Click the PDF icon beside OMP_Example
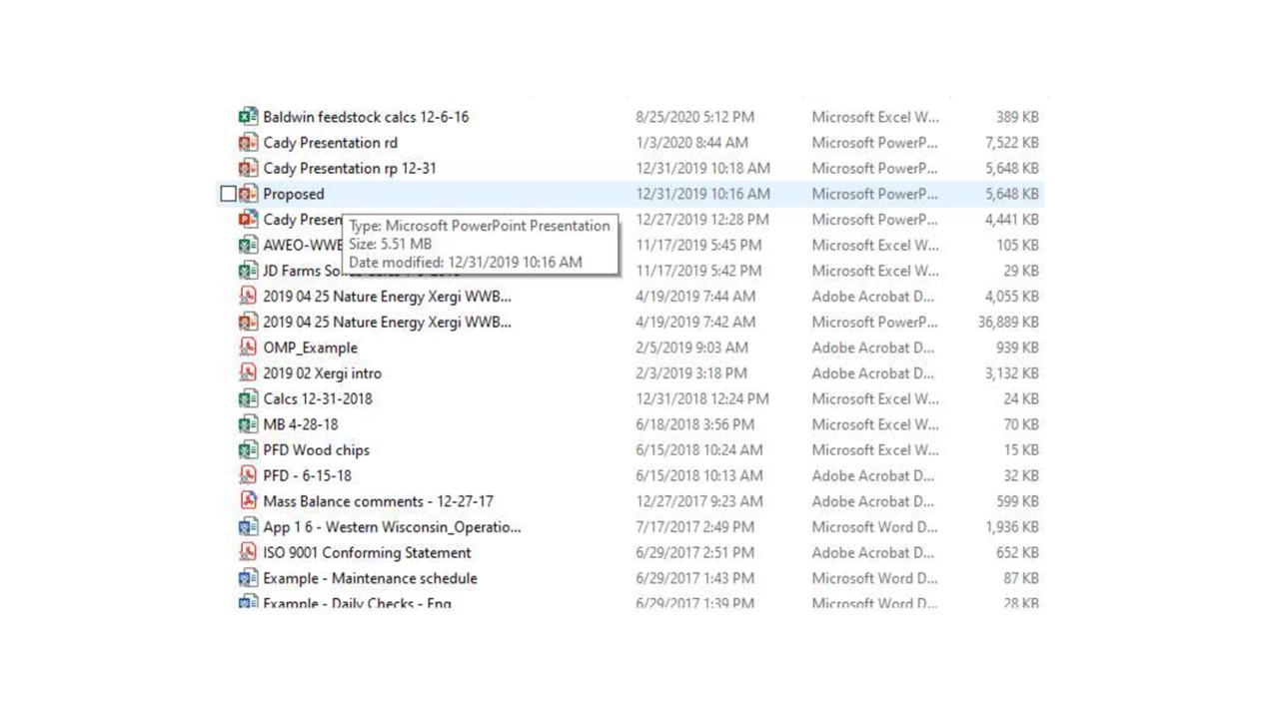The height and width of the screenshot is (719, 1279). tap(248, 348)
